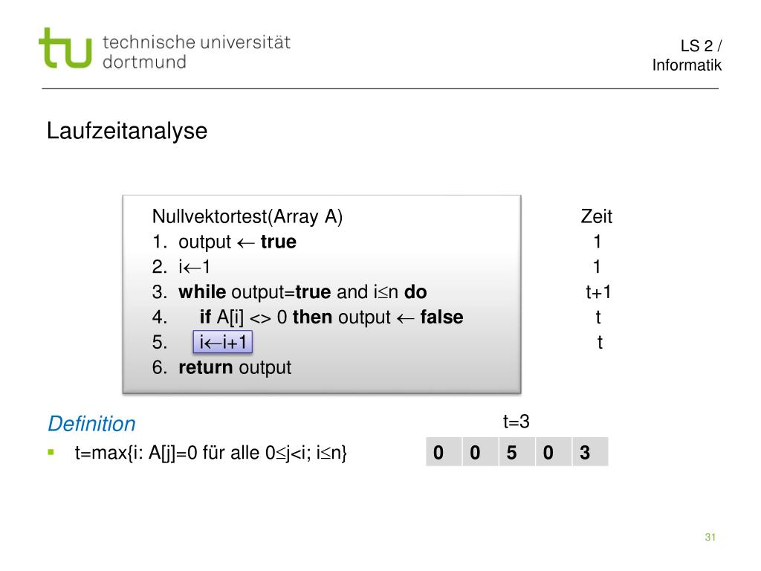Click the 'Zeit' column header
This screenshot has height=571, width=761.
pos(597,216)
